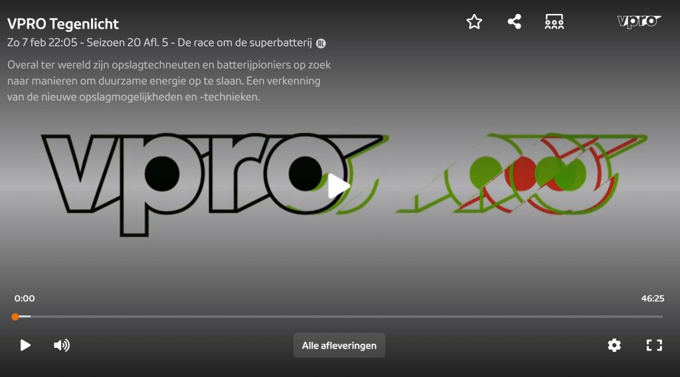
Task: Open the player settings gear
Action: click(614, 345)
